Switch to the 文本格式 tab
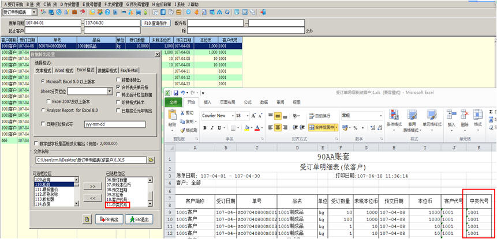Image resolution: width=497 pixels, height=239 pixels. click(x=43, y=70)
